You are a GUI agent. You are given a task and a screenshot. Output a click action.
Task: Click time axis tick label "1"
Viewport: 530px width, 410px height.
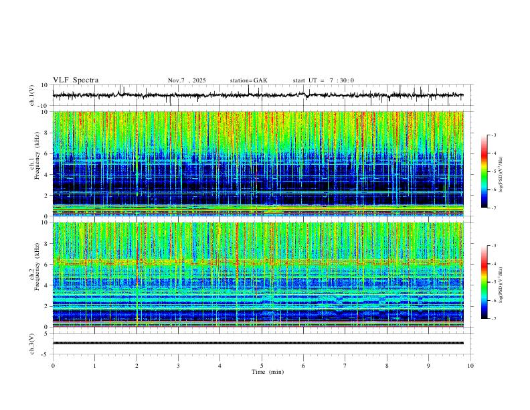[94, 366]
